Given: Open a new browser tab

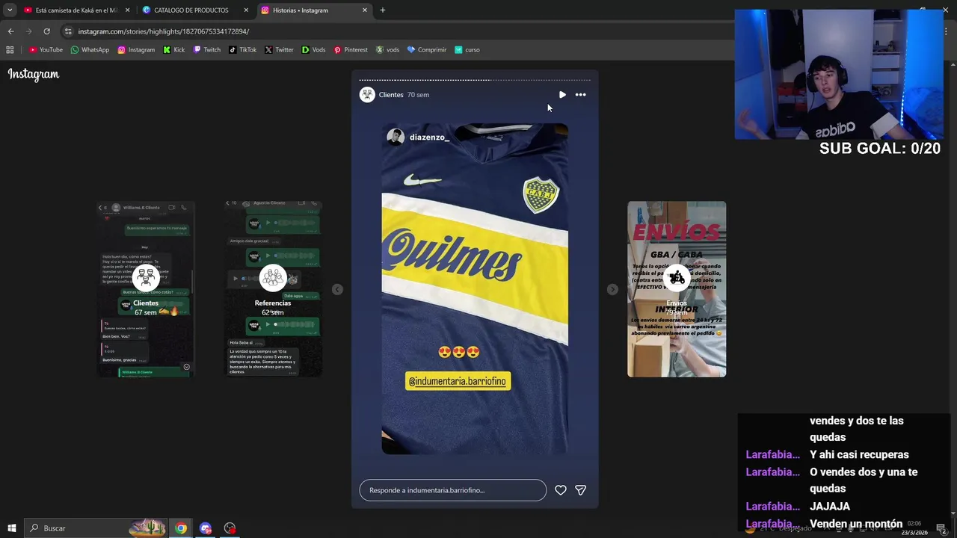Looking at the screenshot, I should [x=383, y=10].
